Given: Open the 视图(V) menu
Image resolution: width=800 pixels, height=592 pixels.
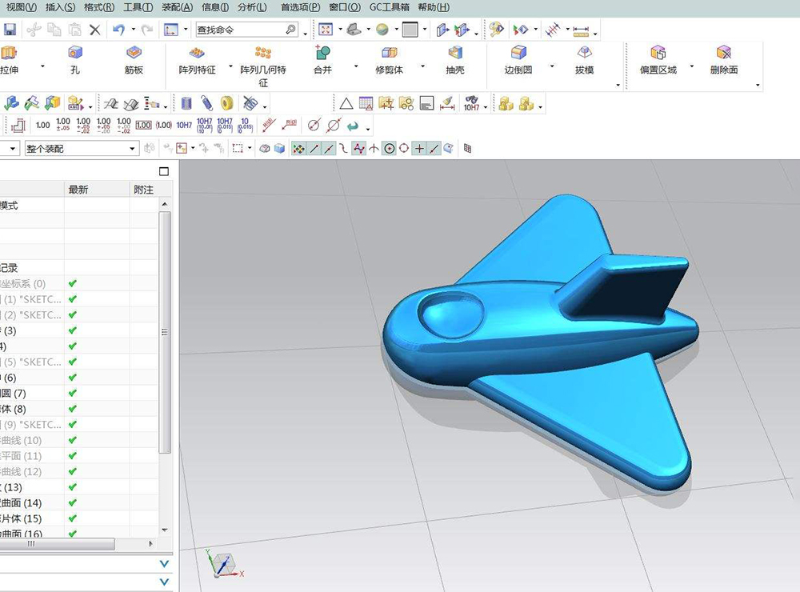Looking at the screenshot, I should click(x=22, y=7).
